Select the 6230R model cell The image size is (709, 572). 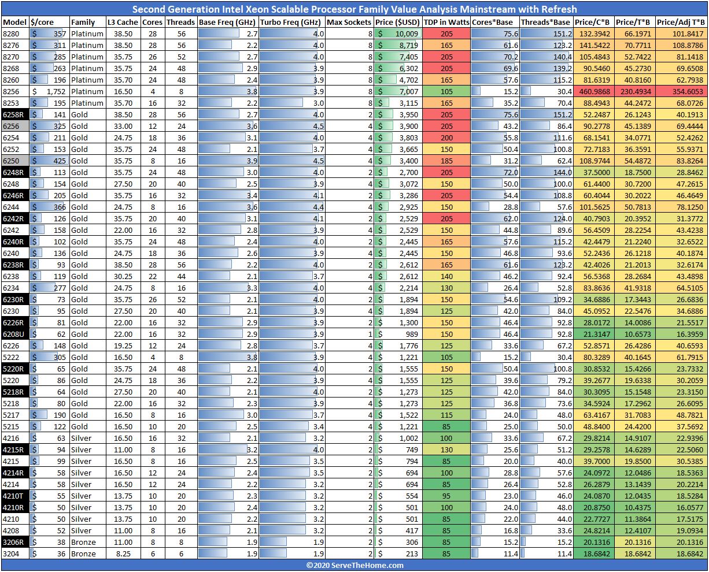[x=15, y=299]
